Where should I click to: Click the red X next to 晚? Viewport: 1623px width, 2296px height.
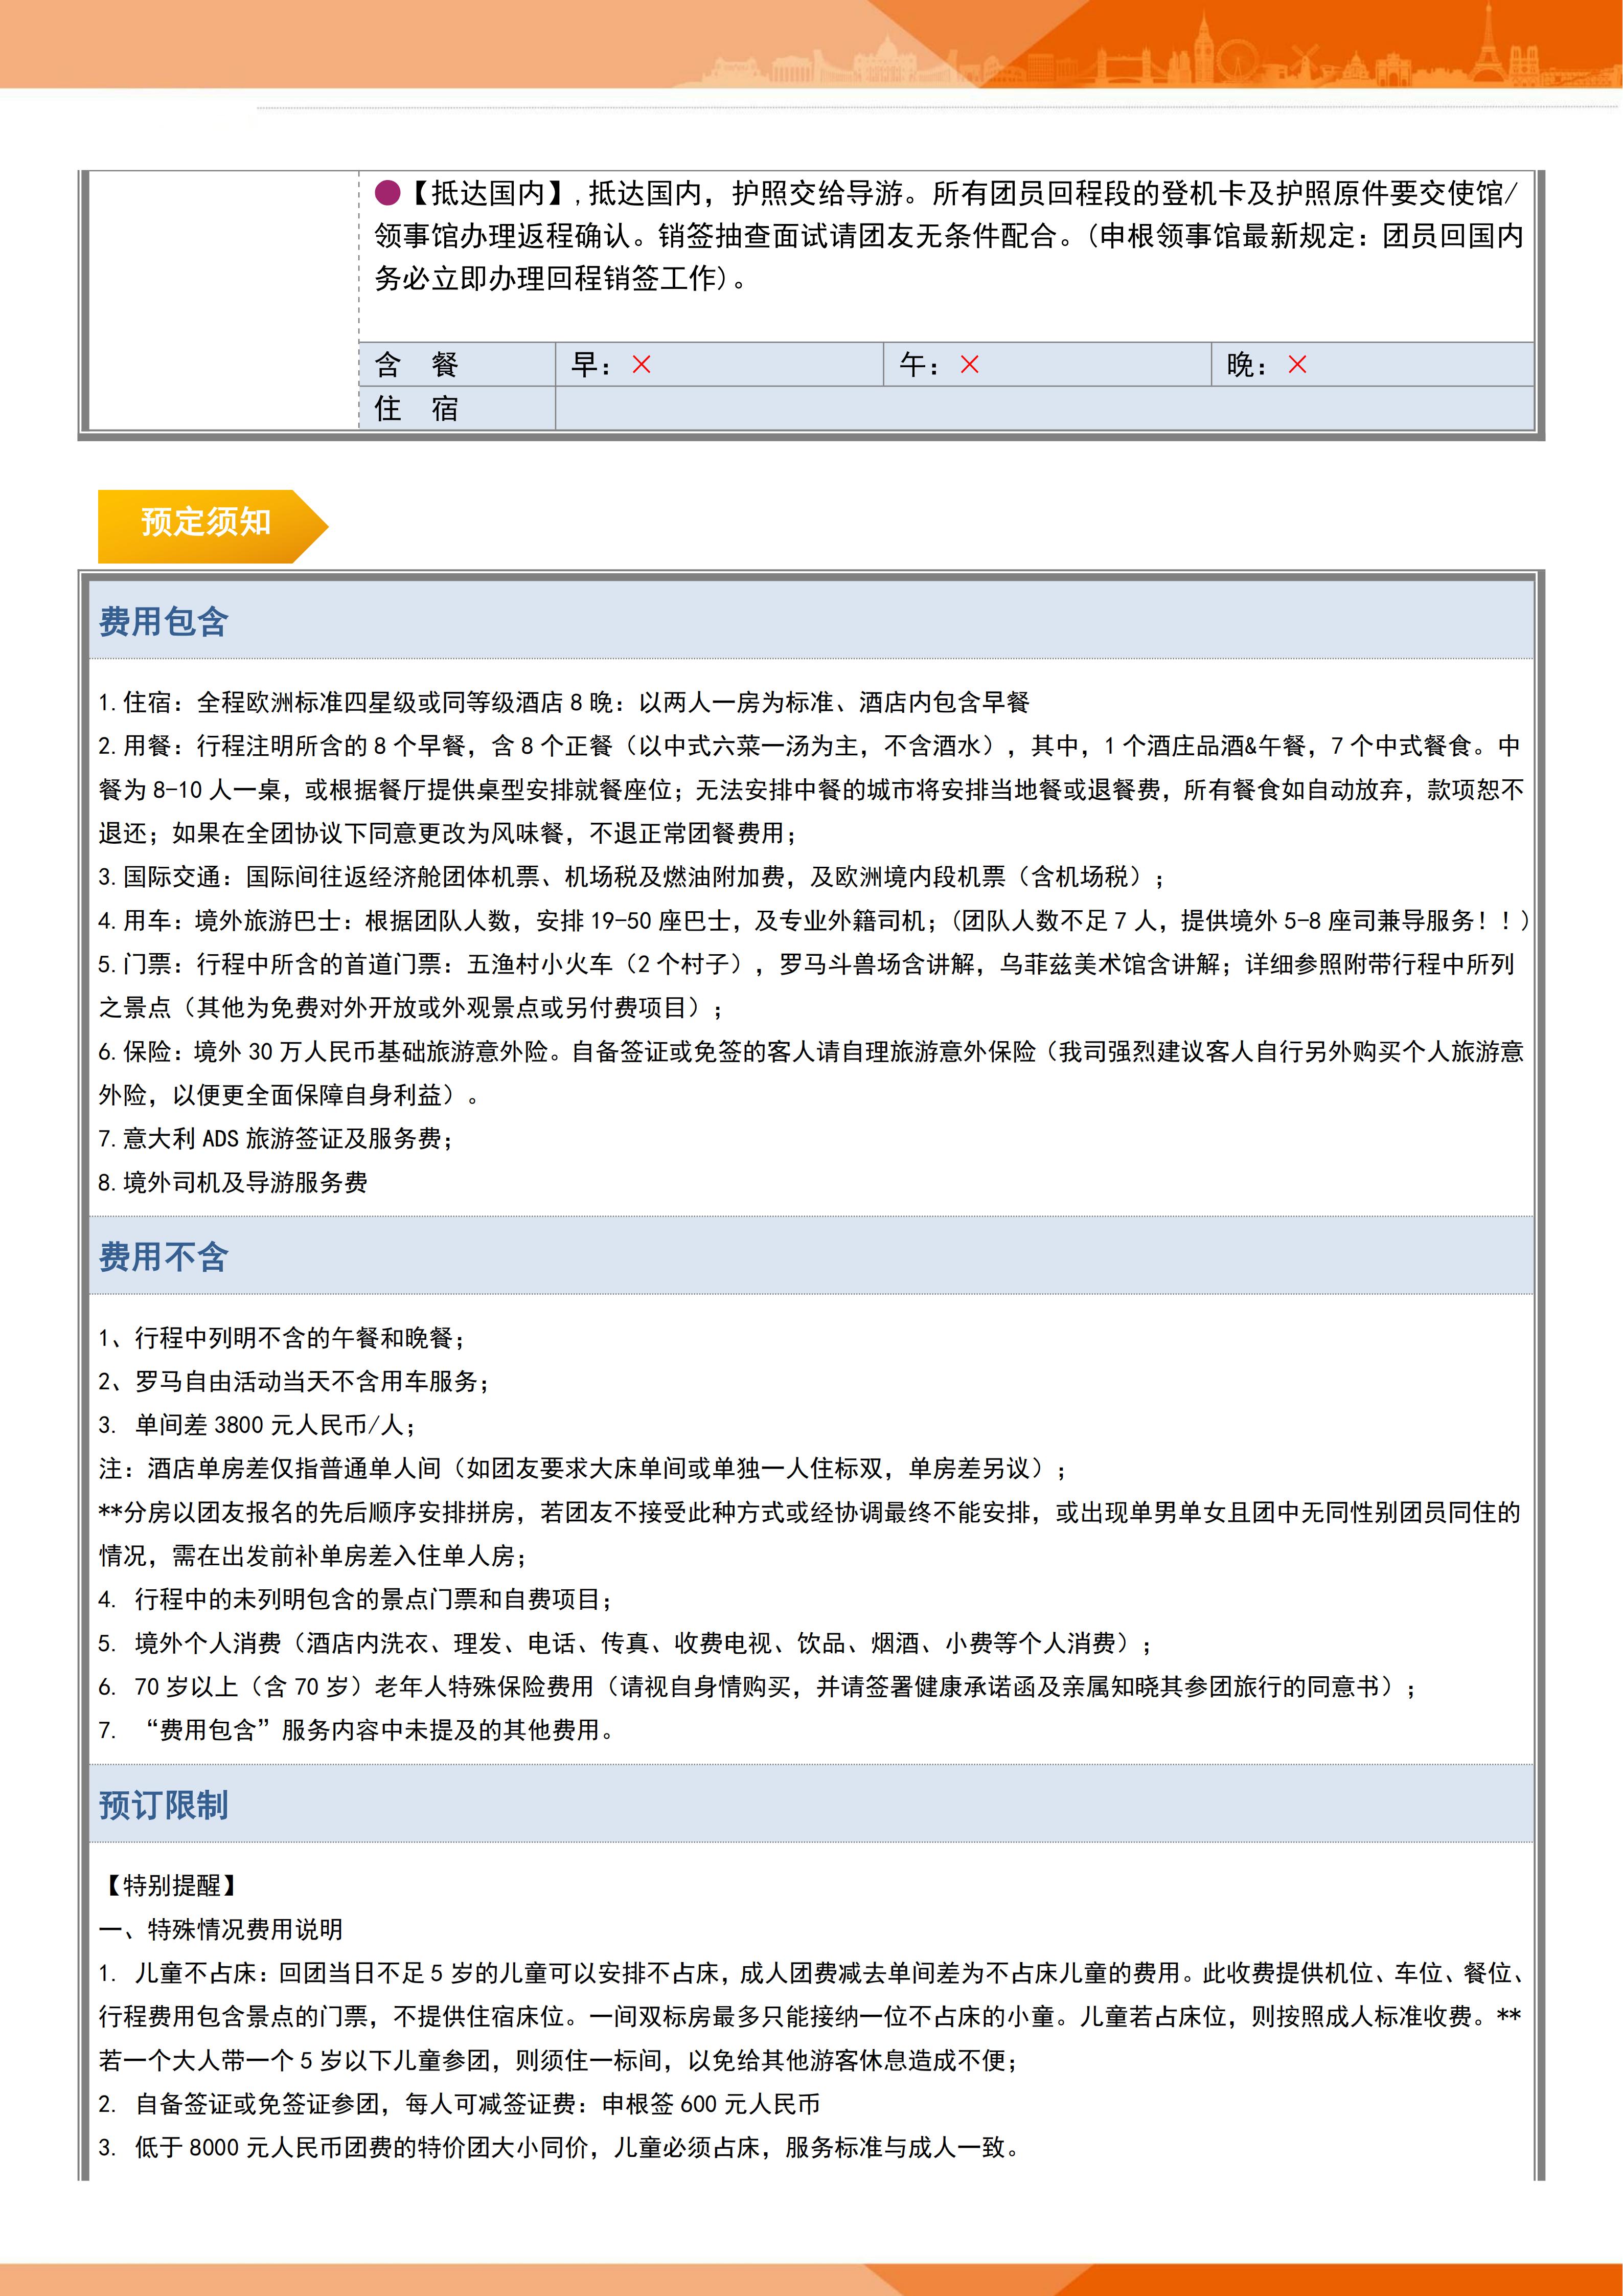point(1297,365)
